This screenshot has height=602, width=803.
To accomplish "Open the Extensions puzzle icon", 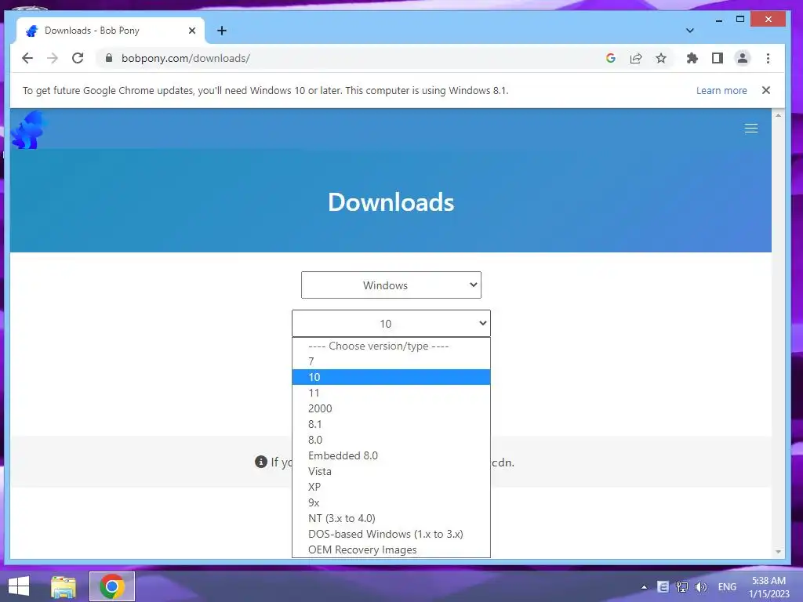I will click(692, 58).
